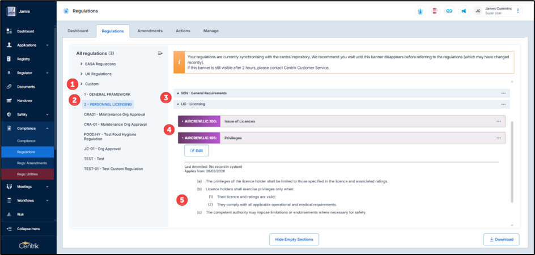Collapse the Compliance sidebar menu group
535x255 pixels.
point(47,129)
